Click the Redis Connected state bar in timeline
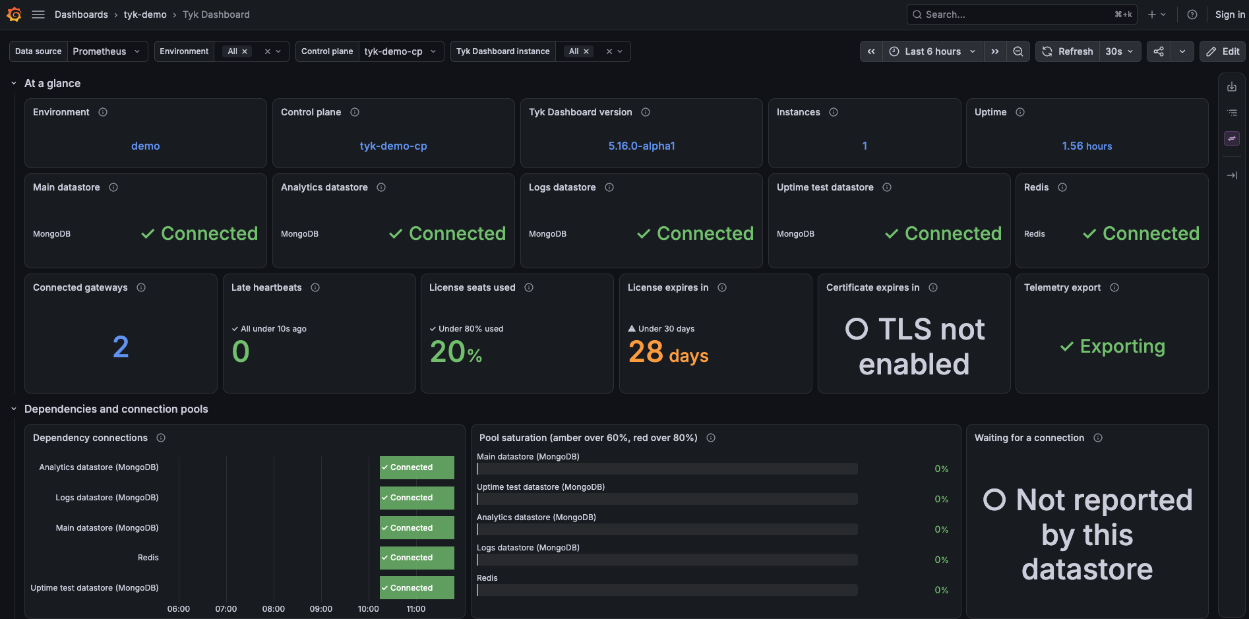This screenshot has height=619, width=1249. 417,558
